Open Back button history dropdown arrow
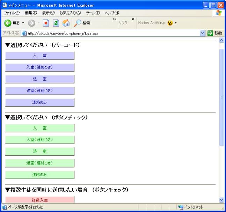 coord(23,23)
